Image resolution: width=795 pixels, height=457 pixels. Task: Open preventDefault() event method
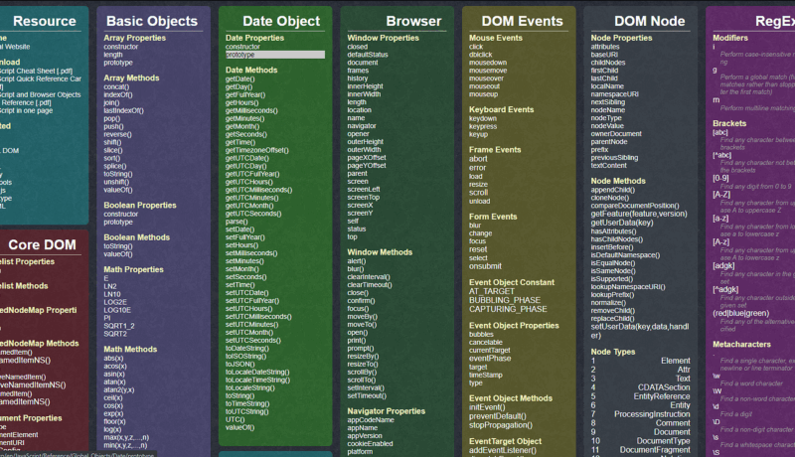[498, 416]
